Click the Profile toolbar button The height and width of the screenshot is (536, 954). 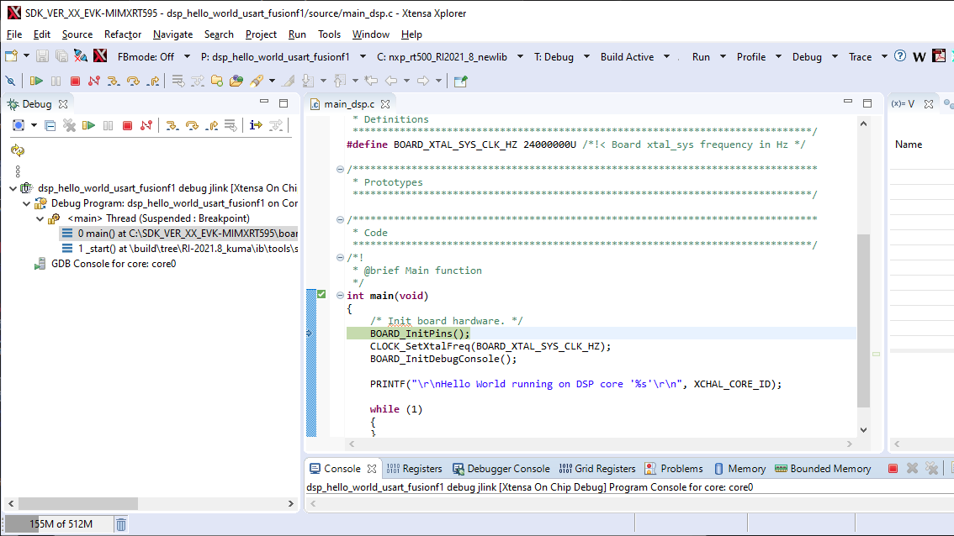tap(750, 57)
